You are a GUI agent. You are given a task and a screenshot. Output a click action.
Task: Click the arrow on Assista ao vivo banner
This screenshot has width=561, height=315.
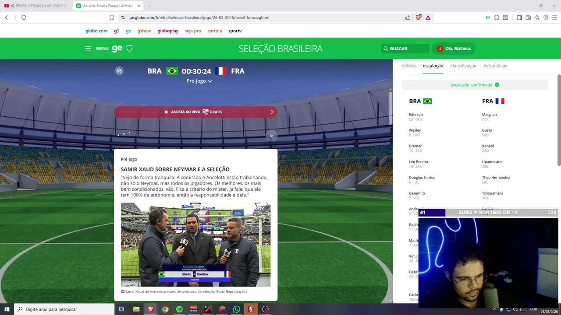[x=272, y=112]
